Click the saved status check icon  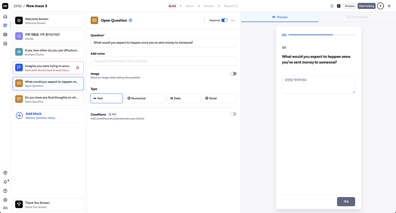pos(332,6)
